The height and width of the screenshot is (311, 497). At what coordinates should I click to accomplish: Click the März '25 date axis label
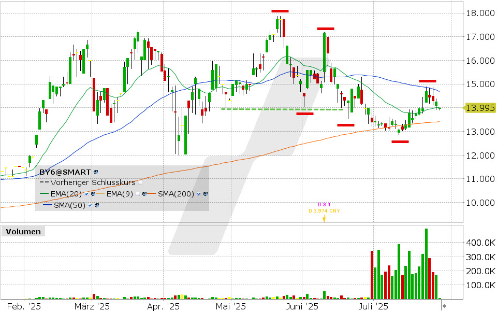pyautogui.click(x=92, y=306)
